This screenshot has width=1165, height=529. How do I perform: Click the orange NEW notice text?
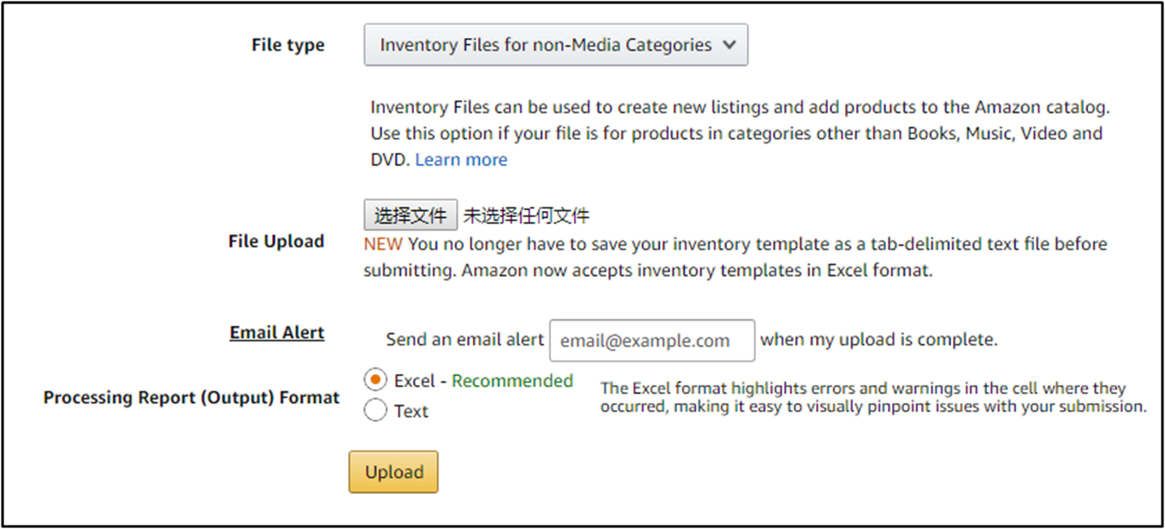[x=382, y=244]
